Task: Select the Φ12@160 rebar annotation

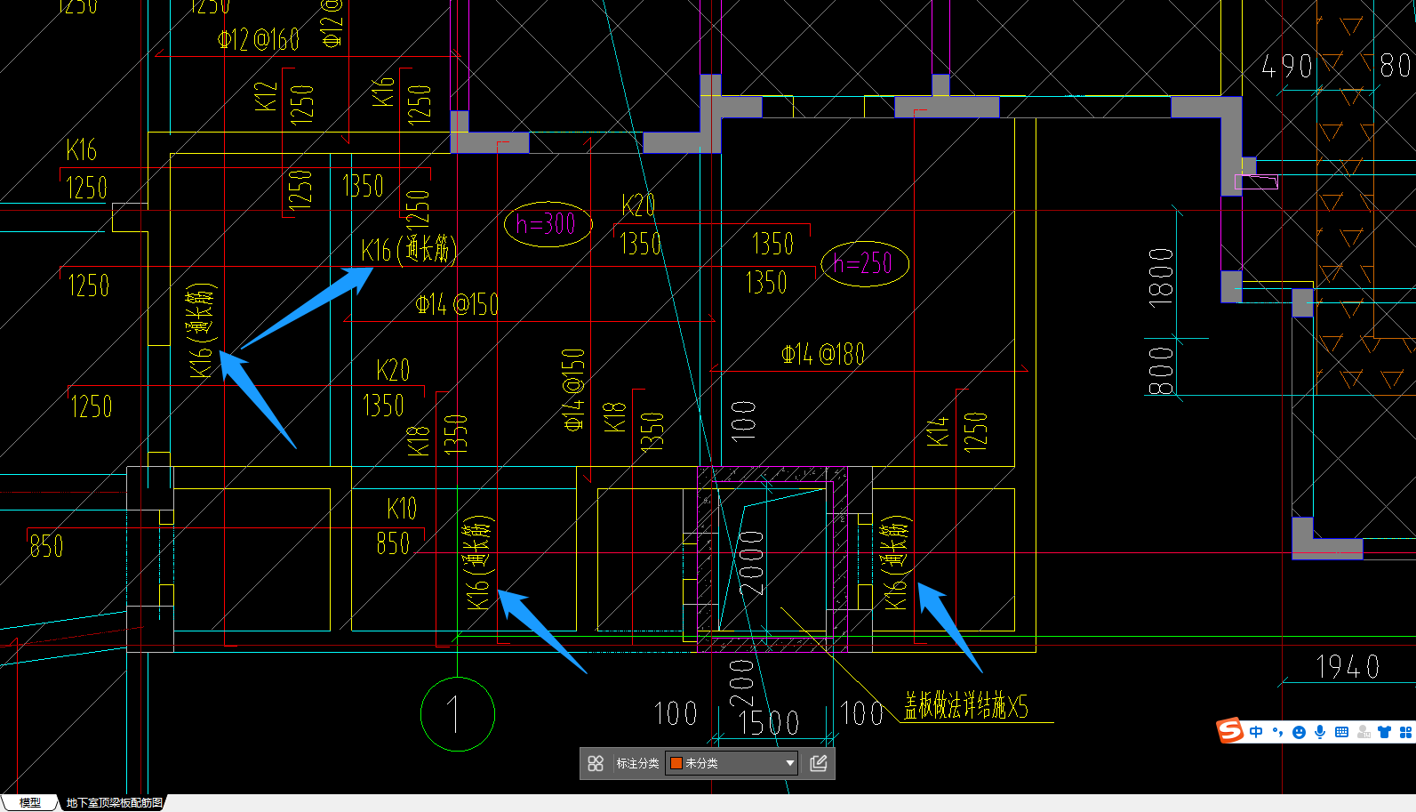Action: [258, 39]
